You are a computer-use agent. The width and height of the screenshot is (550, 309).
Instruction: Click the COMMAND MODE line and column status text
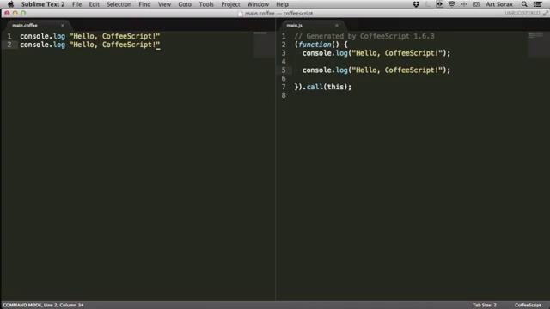(x=43, y=305)
